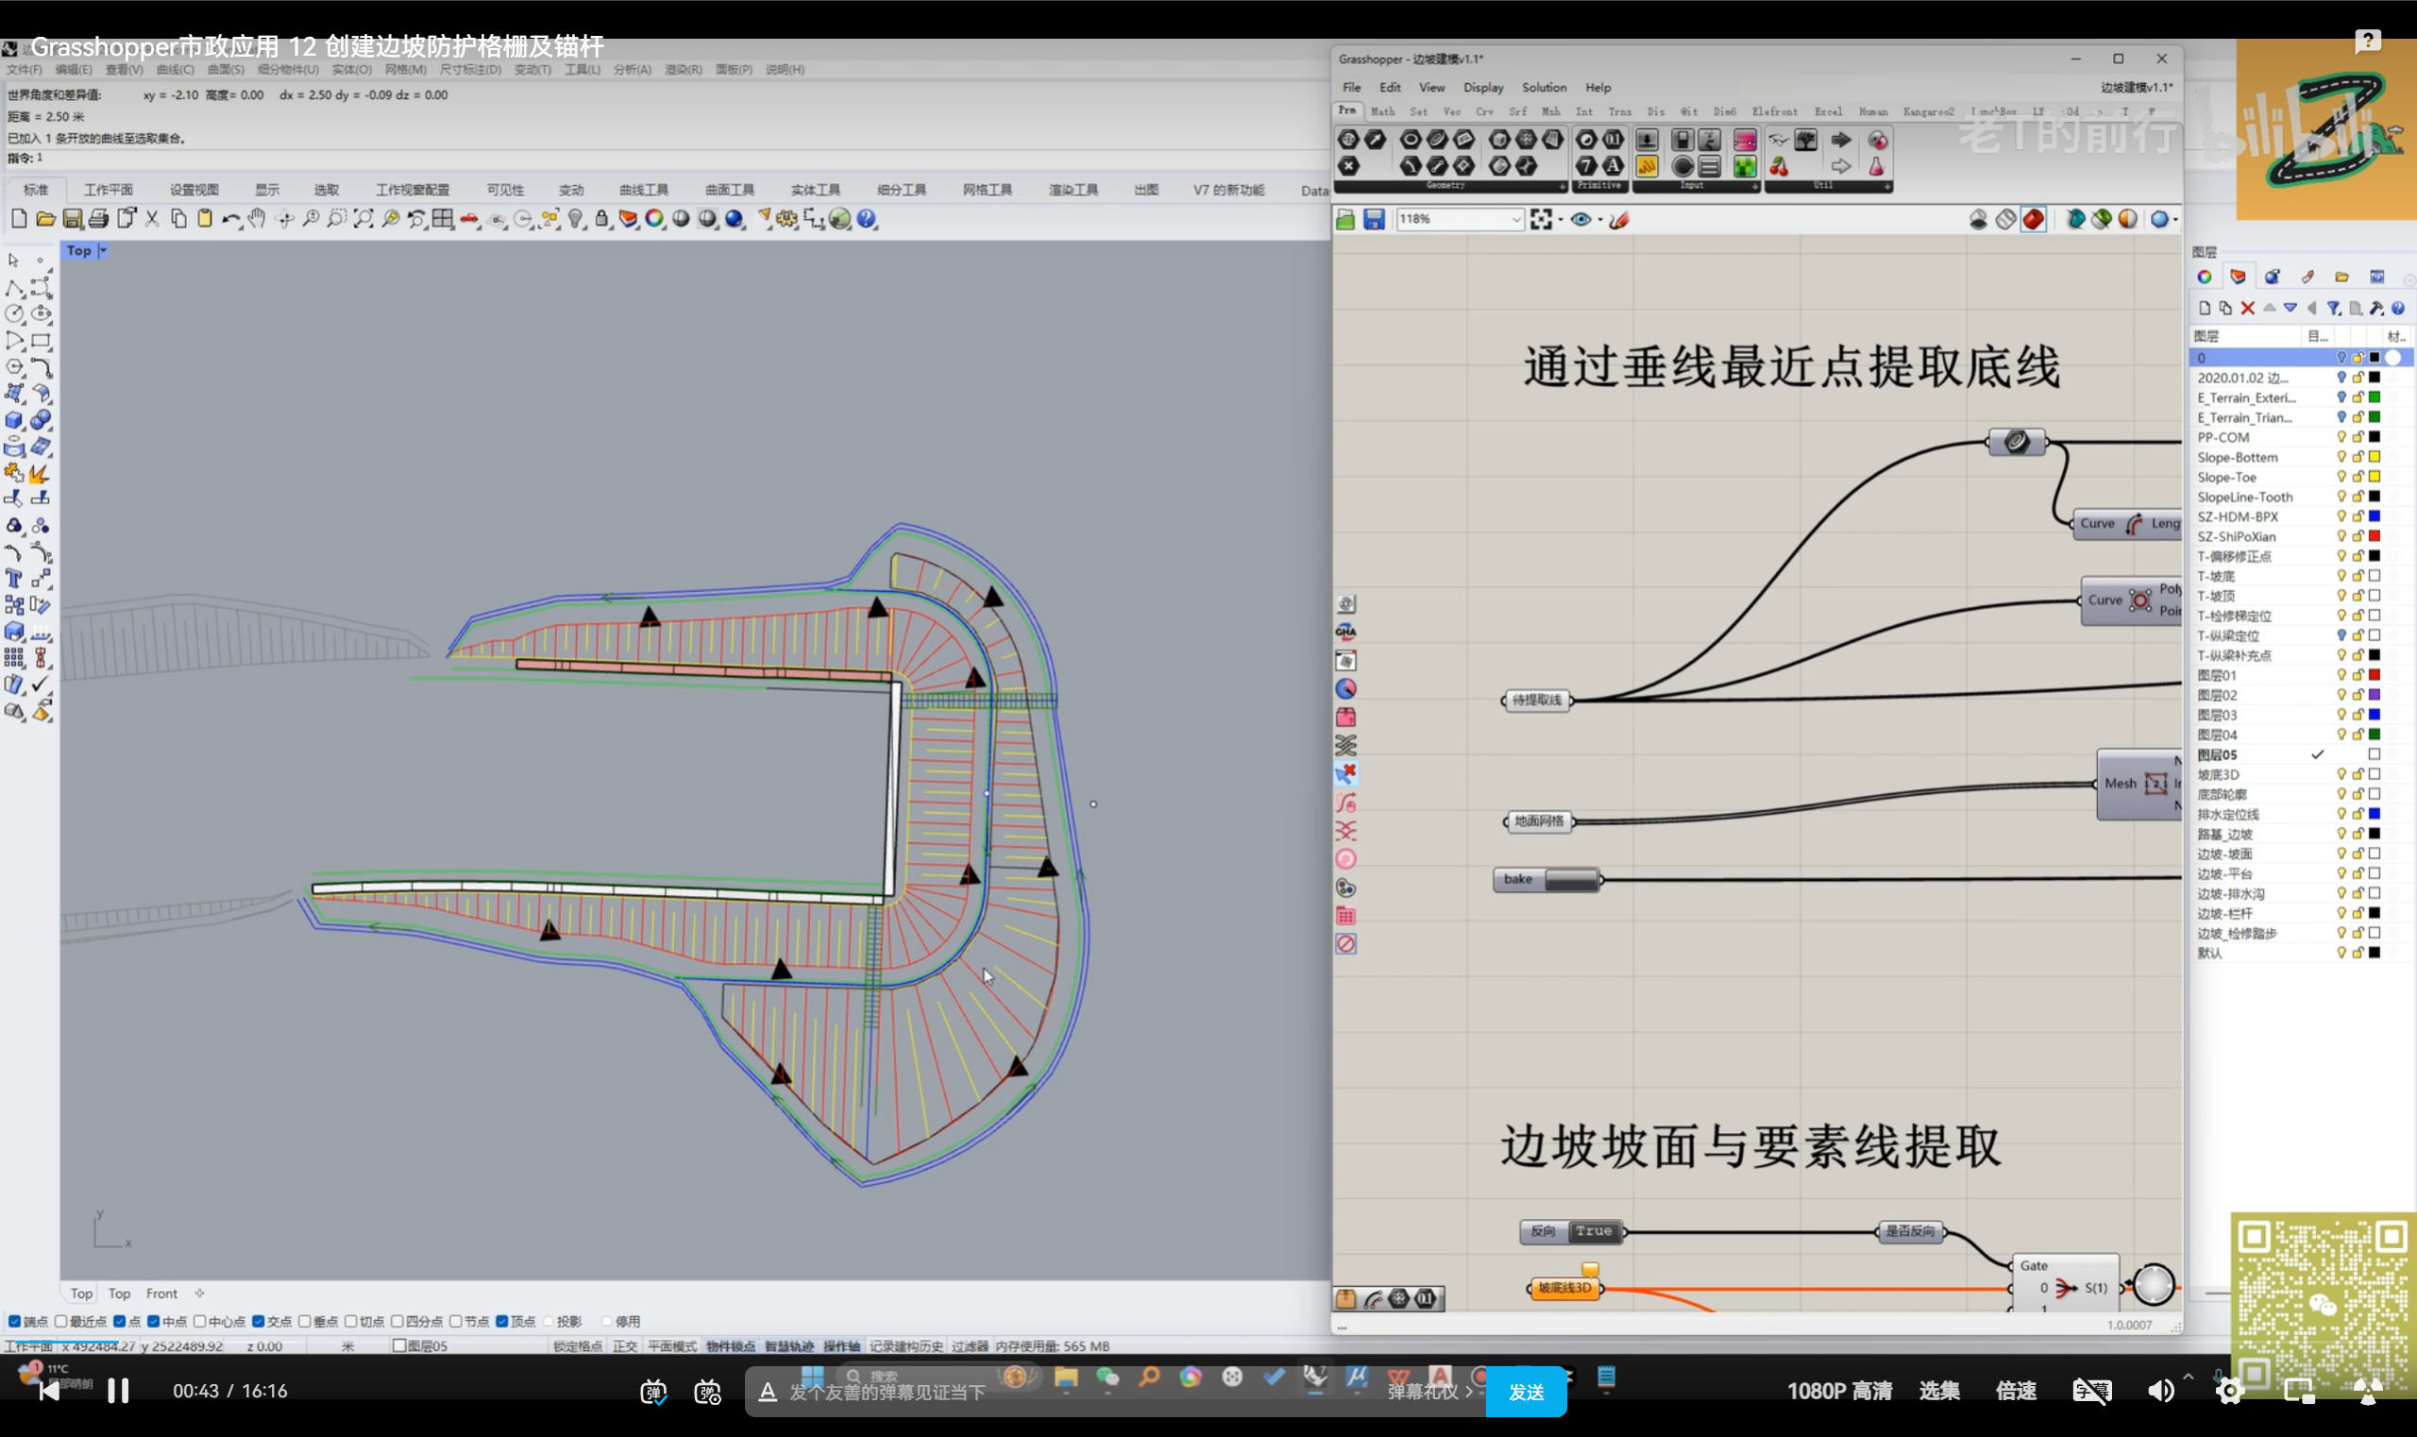The height and width of the screenshot is (1437, 2417).
Task: Click the zoom extents canvas icon
Action: coord(1541,220)
